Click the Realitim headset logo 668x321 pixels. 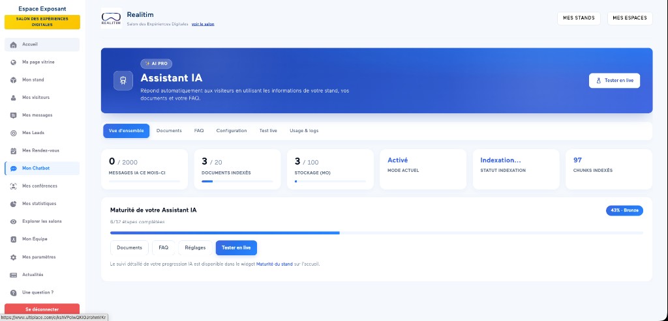tap(111, 18)
